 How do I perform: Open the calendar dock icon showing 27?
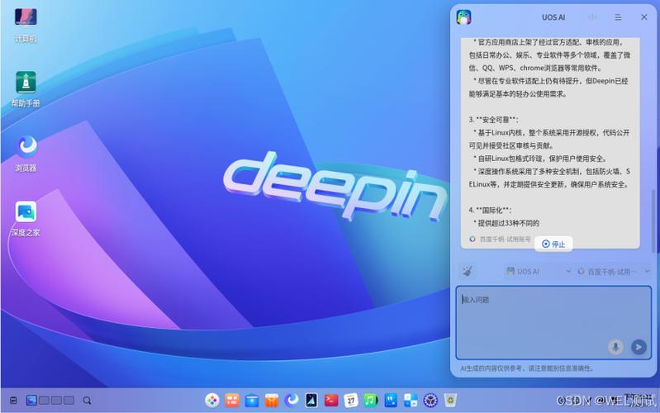pyautogui.click(x=351, y=400)
